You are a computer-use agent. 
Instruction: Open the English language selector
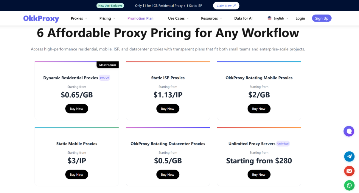click(x=278, y=18)
